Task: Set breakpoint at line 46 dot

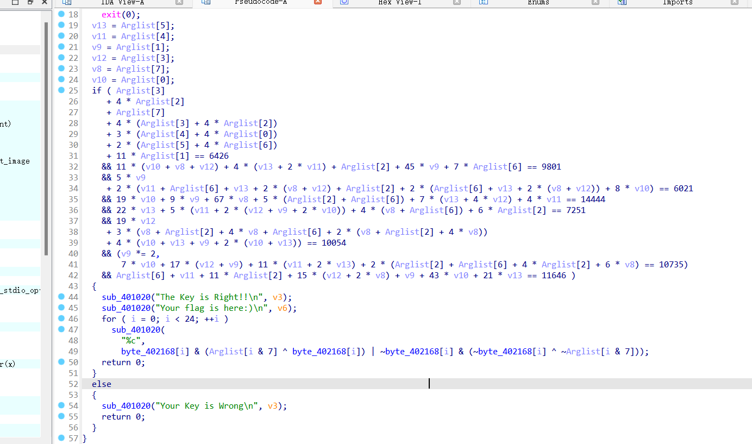Action: pos(61,318)
